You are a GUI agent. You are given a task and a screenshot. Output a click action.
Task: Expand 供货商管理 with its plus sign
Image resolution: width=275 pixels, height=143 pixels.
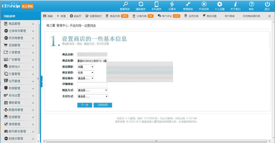[33, 38]
